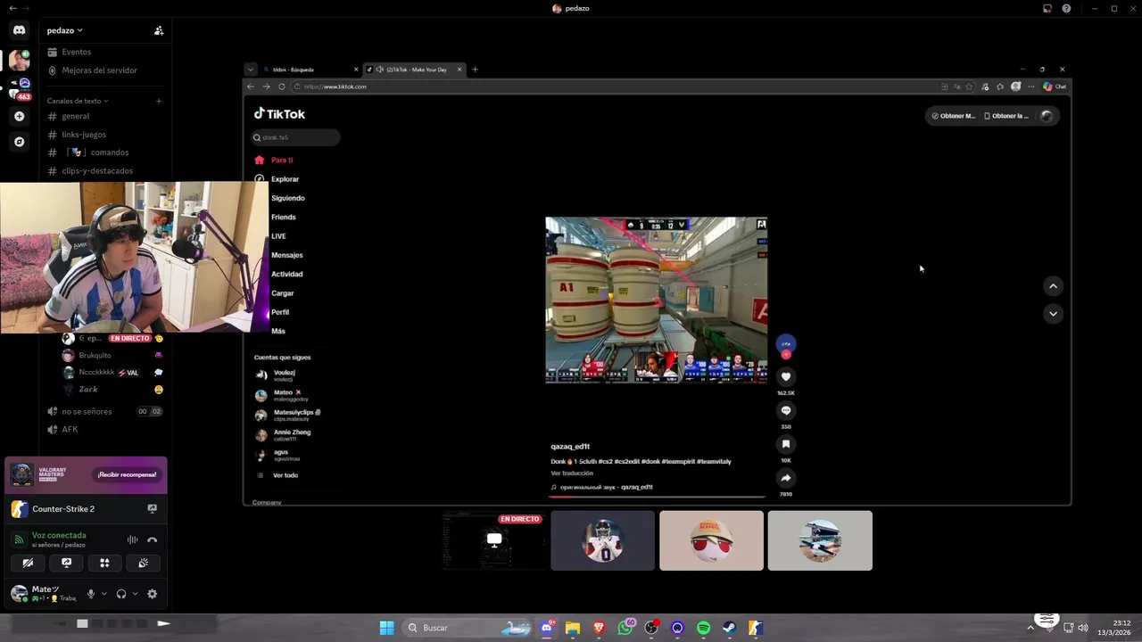Toggle Discord microphone mute
Screen dimensions: 1142x642
click(91, 594)
